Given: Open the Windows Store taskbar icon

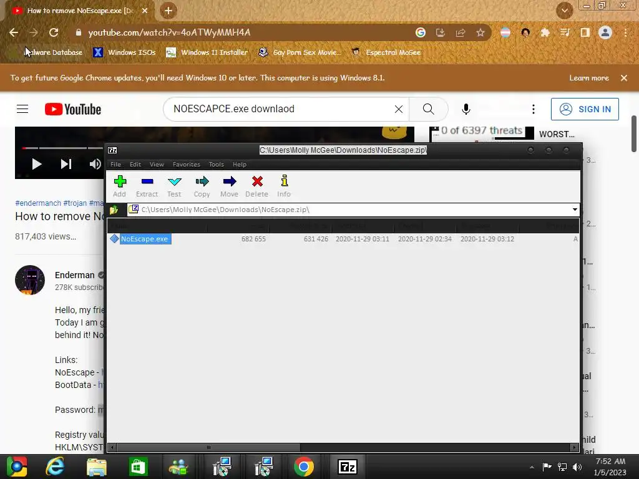Looking at the screenshot, I should point(138,467).
